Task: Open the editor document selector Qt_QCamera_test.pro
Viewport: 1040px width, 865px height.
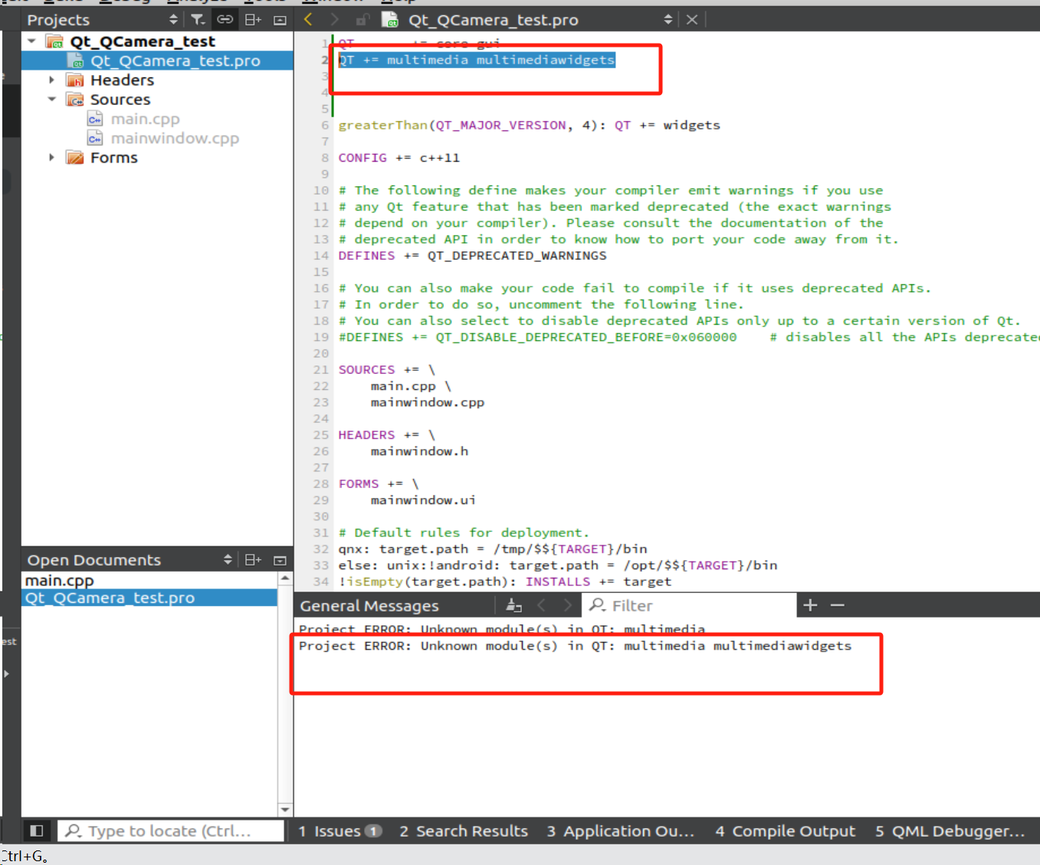Action: (539, 19)
